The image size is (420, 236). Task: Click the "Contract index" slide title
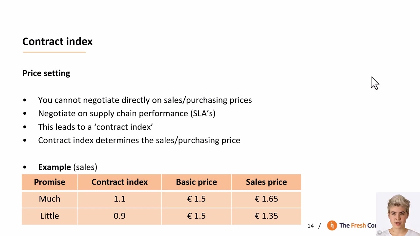click(x=57, y=42)
